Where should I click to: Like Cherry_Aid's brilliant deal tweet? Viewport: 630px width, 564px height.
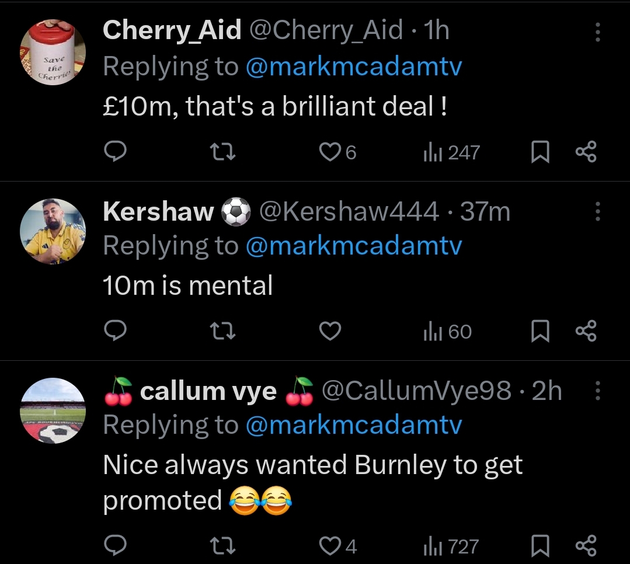click(330, 152)
